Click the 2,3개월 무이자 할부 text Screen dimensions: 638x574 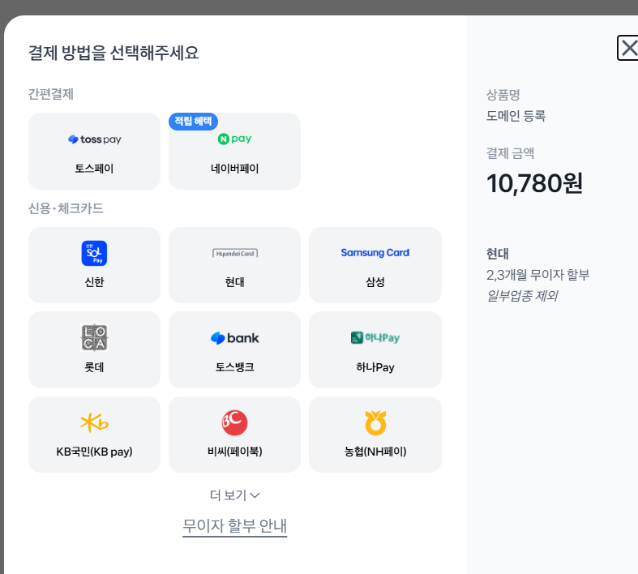[538, 275]
